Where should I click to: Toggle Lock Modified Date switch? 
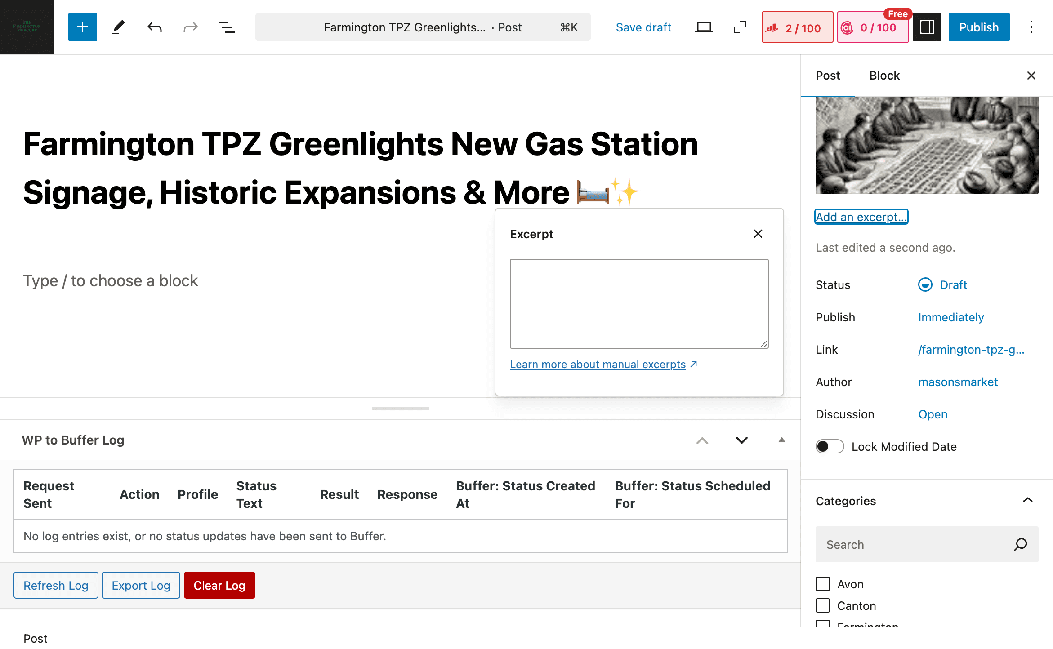[x=830, y=446]
